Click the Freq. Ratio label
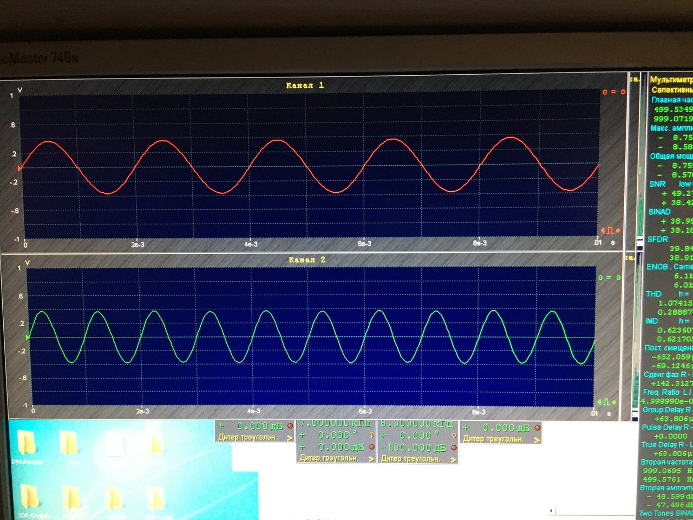 click(661, 392)
